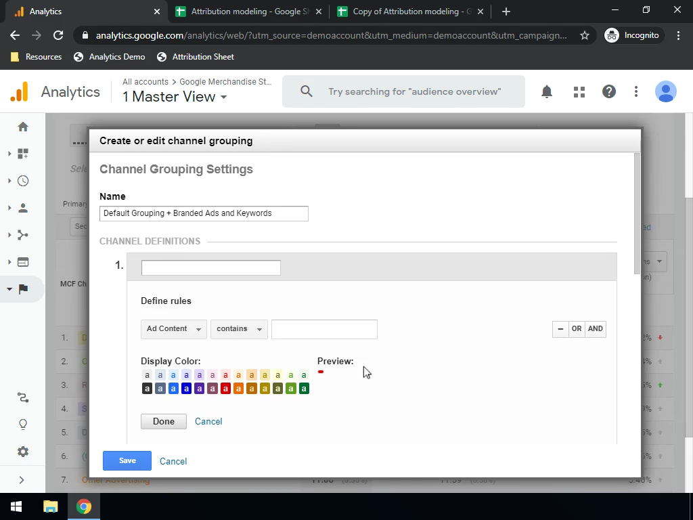Open notifications bell icon
The width and height of the screenshot is (693, 520).
pyautogui.click(x=547, y=91)
